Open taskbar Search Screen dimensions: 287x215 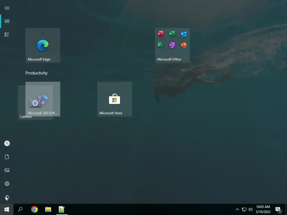click(x=20, y=209)
